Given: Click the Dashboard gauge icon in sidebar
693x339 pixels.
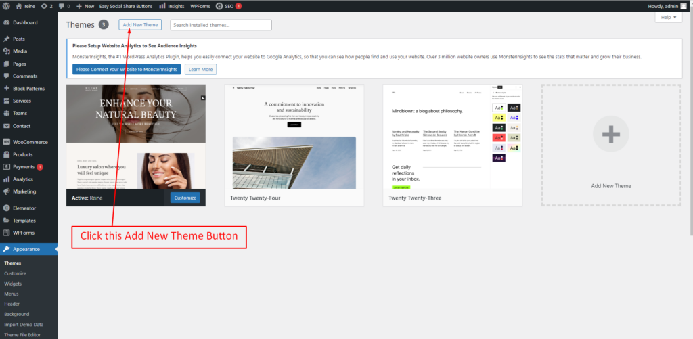Looking at the screenshot, I should (x=7, y=22).
